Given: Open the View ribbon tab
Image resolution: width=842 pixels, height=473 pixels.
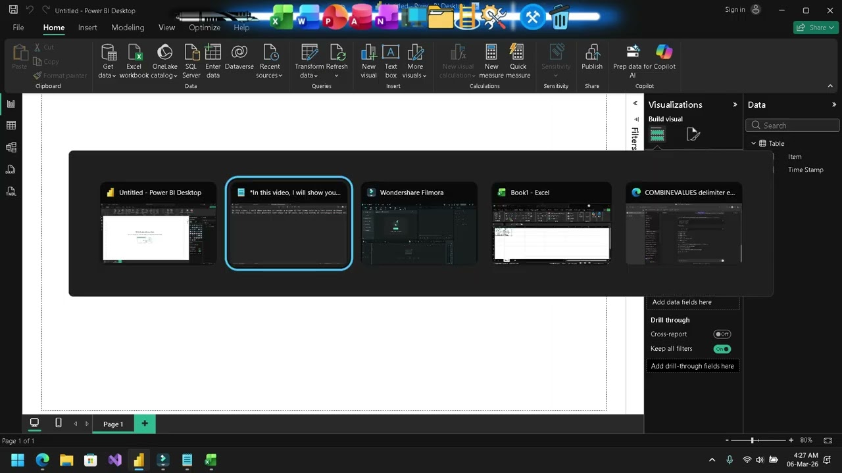Looking at the screenshot, I should tap(166, 28).
